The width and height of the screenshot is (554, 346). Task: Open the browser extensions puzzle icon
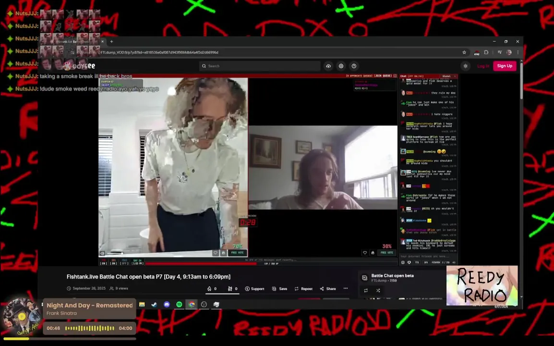point(486,52)
